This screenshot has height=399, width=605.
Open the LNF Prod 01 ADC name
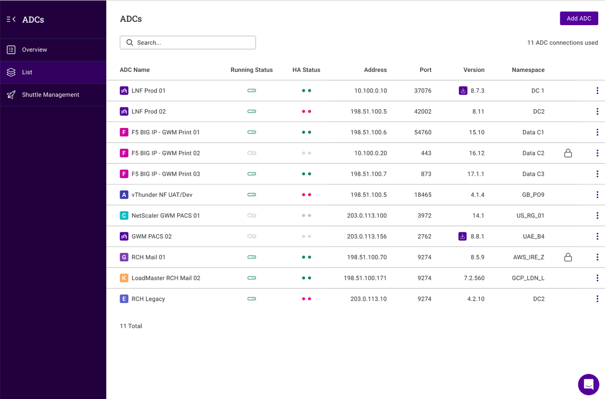tap(149, 91)
